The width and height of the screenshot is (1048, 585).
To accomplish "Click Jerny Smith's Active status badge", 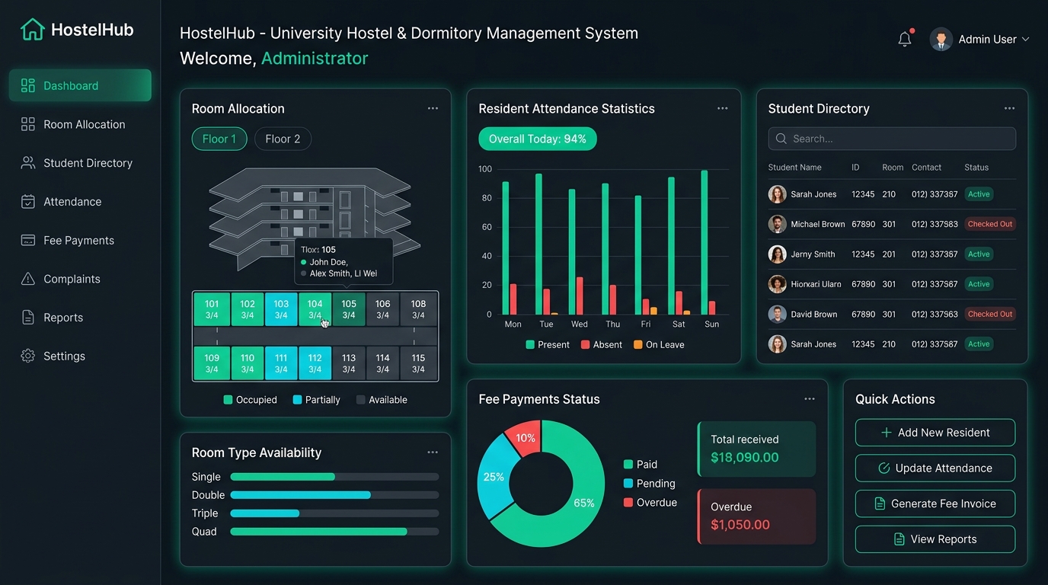I will pos(979,254).
